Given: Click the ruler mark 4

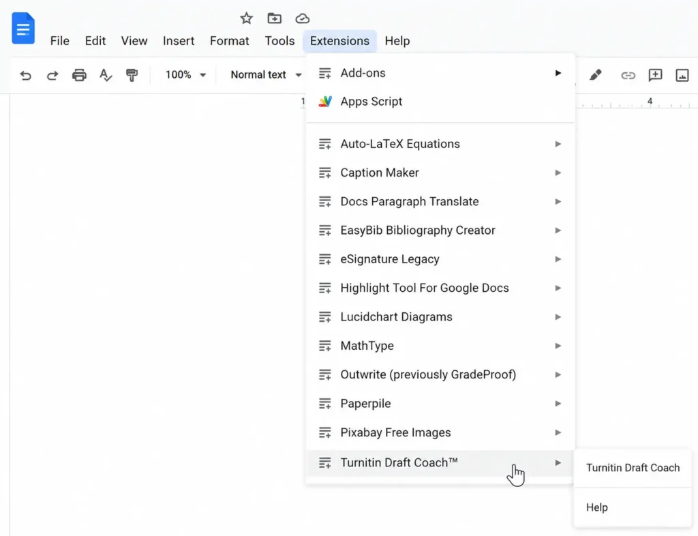Looking at the screenshot, I should [x=650, y=101].
